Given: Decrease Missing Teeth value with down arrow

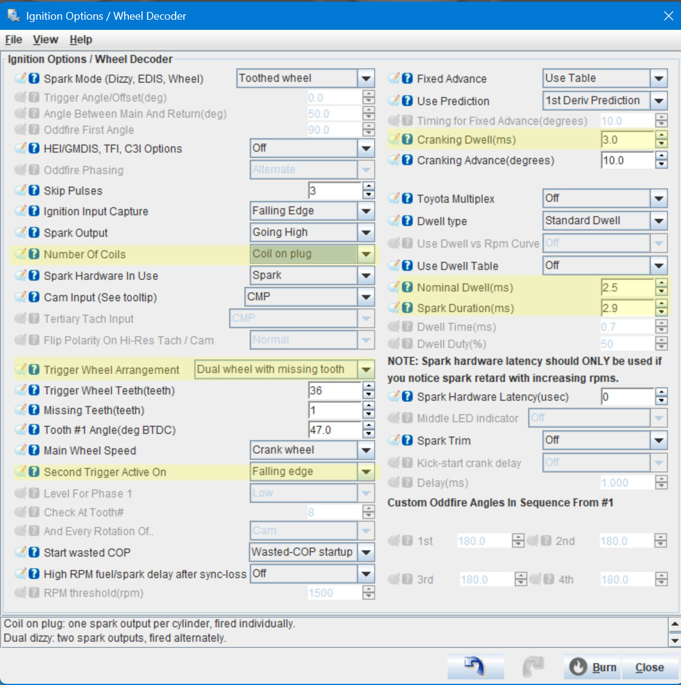Looking at the screenshot, I should click(x=369, y=414).
